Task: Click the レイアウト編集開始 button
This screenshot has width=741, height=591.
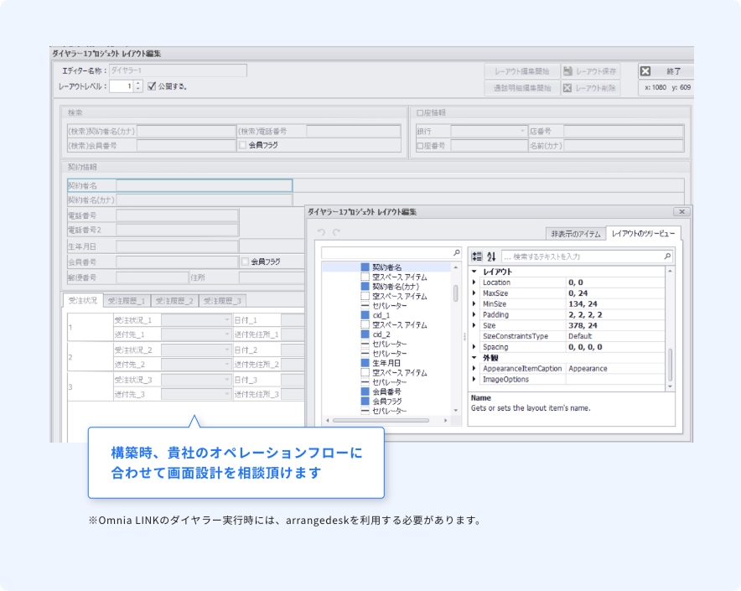Action: tap(522, 71)
